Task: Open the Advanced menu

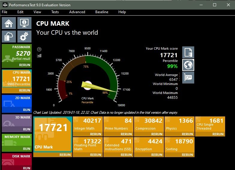Action: [x=77, y=12]
